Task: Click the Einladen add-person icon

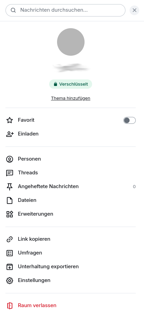Action: [x=10, y=134]
